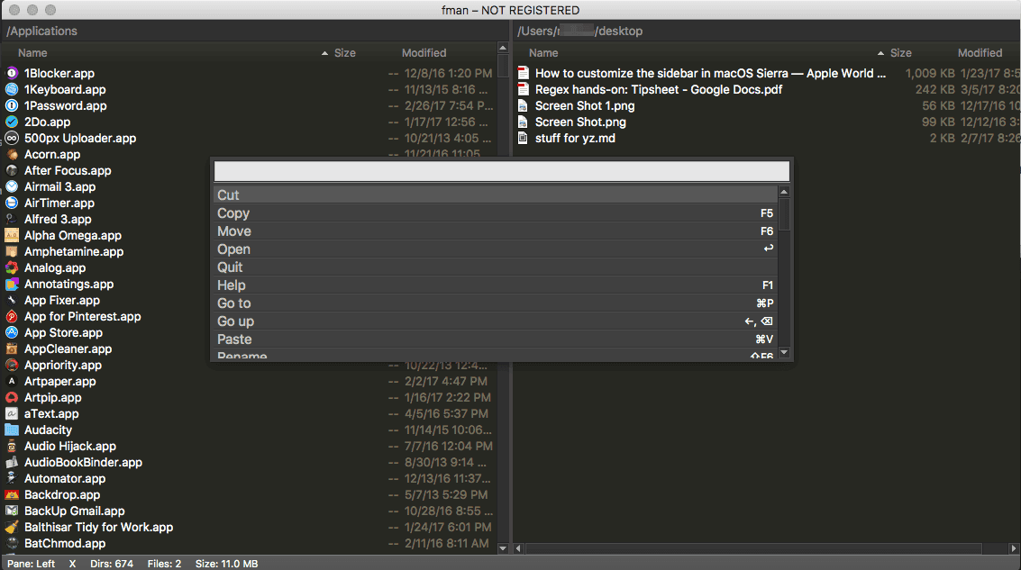Click the 2Do.app checkmark icon
This screenshot has height=570, width=1021.
(12, 122)
